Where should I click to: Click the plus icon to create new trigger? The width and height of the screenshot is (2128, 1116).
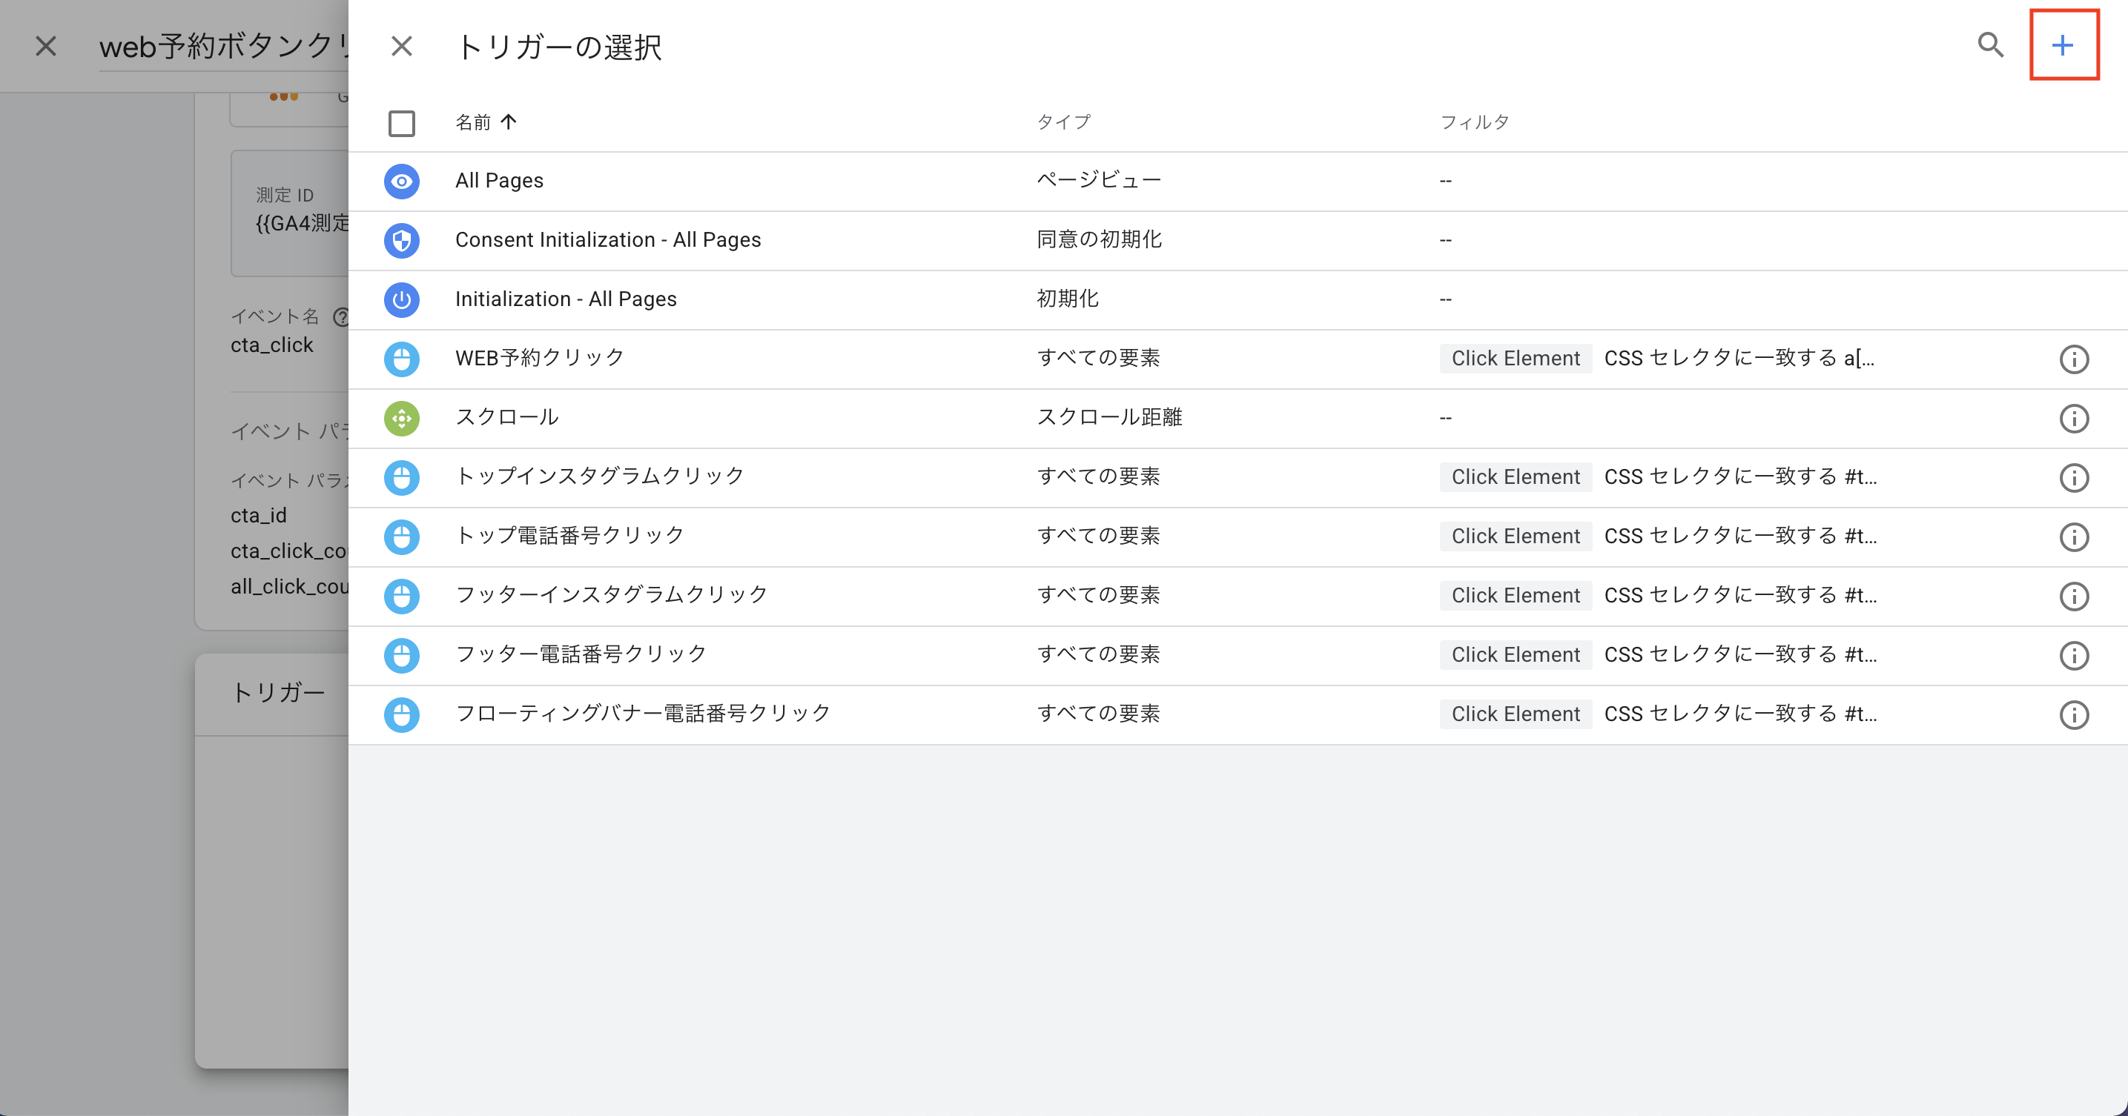pos(2062,45)
